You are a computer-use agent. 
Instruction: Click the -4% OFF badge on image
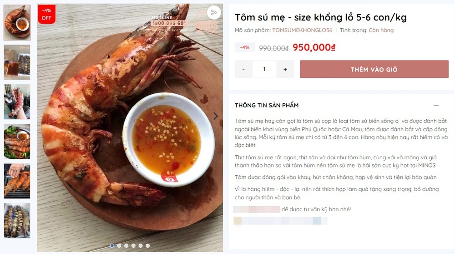coord(47,14)
